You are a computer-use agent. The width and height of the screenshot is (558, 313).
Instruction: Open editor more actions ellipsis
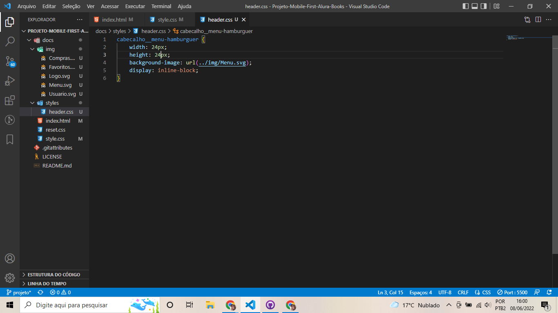[549, 20]
